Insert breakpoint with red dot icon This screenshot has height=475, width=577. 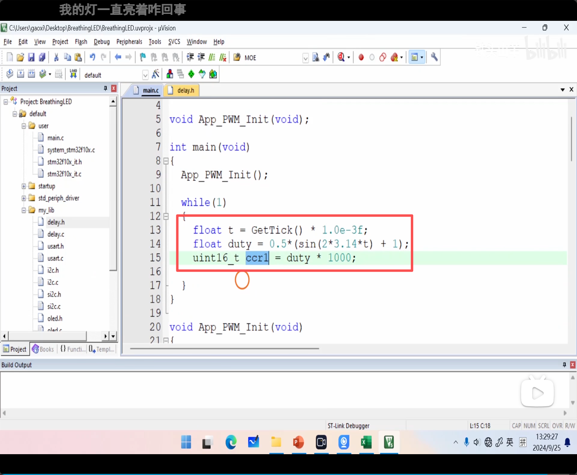[x=361, y=57]
